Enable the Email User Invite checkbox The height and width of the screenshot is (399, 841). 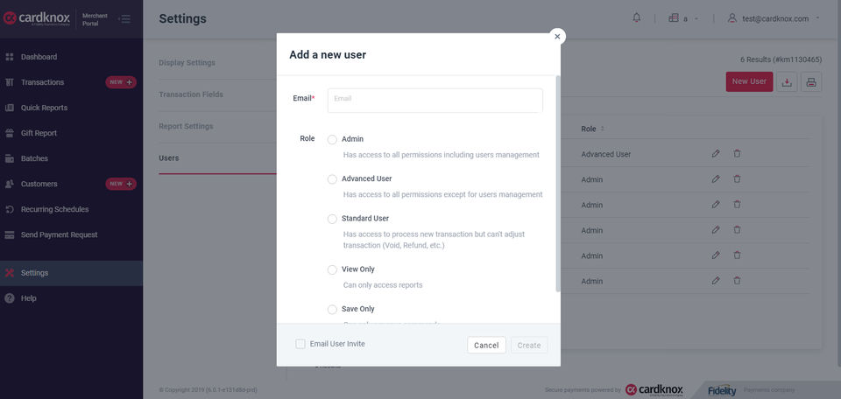(x=300, y=344)
